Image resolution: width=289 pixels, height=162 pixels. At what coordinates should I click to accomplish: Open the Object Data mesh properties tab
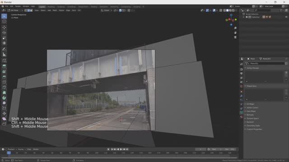(x=241, y=112)
